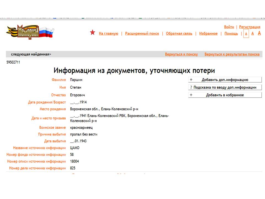Click question mark icon beside Подсказка
The height and width of the screenshot is (199, 265).
pyautogui.click(x=191, y=87)
